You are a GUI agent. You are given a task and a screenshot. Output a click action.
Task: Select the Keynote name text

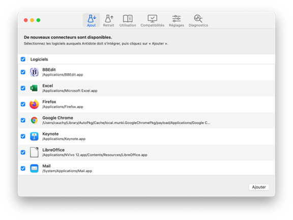click(x=50, y=134)
